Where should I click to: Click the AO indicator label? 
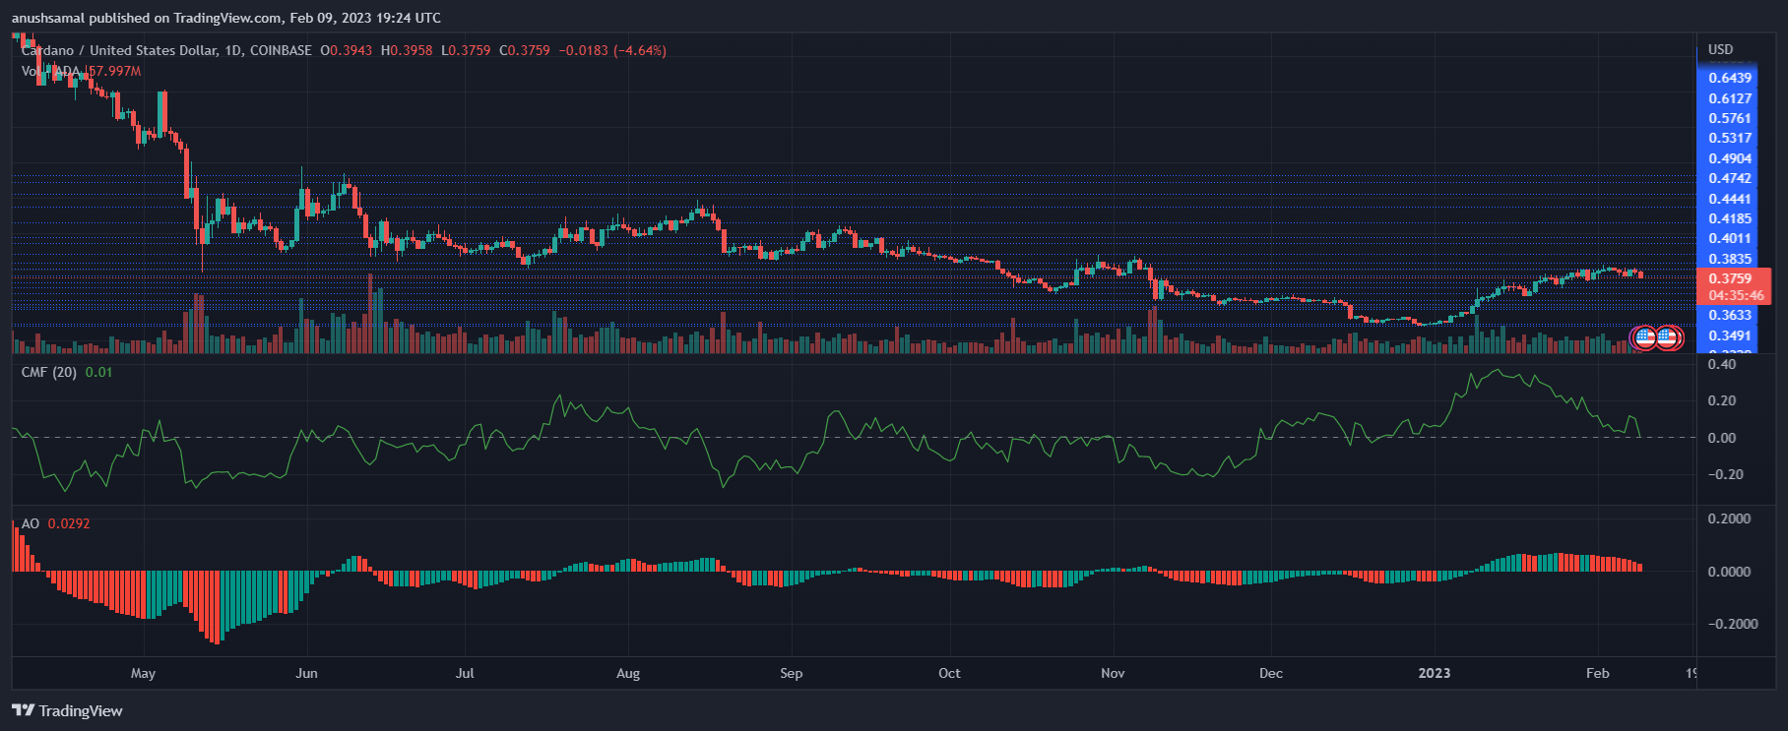click(x=31, y=523)
